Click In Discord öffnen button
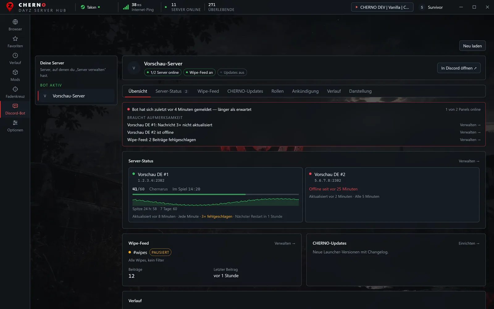 (459, 68)
